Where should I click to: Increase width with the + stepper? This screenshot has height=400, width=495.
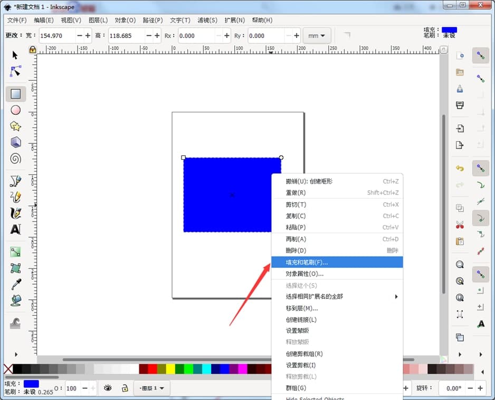click(88, 35)
